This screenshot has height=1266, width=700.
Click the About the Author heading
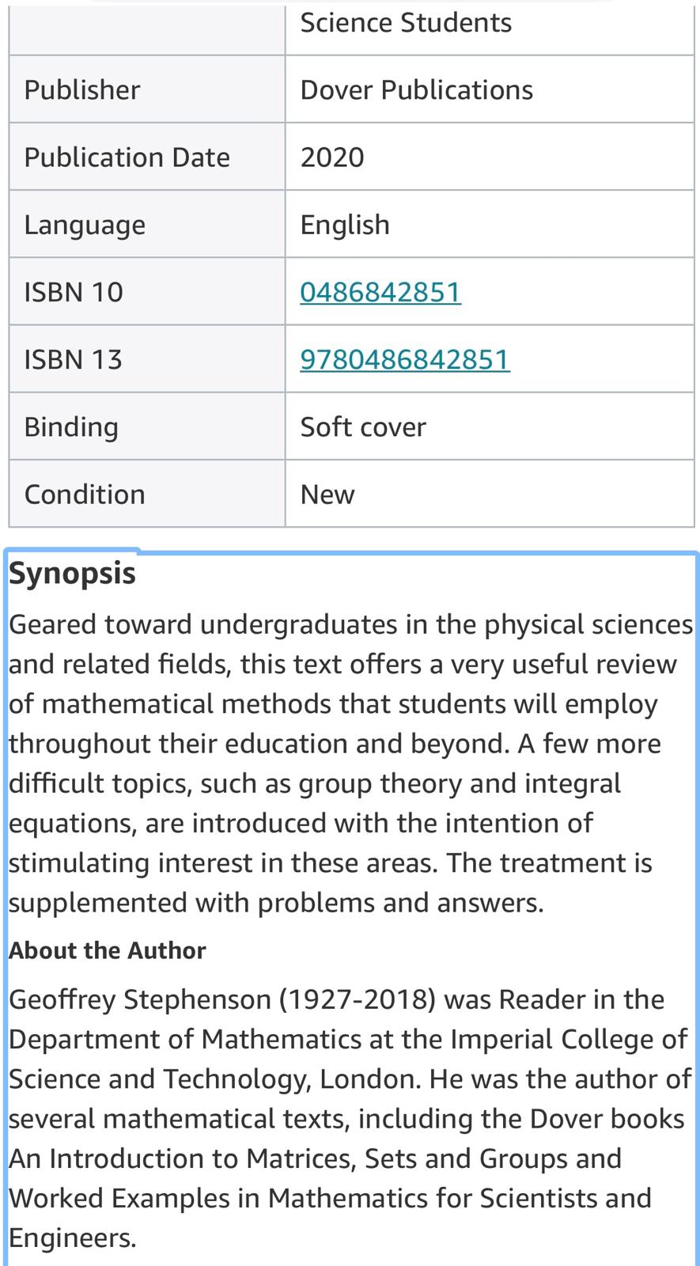(x=107, y=950)
